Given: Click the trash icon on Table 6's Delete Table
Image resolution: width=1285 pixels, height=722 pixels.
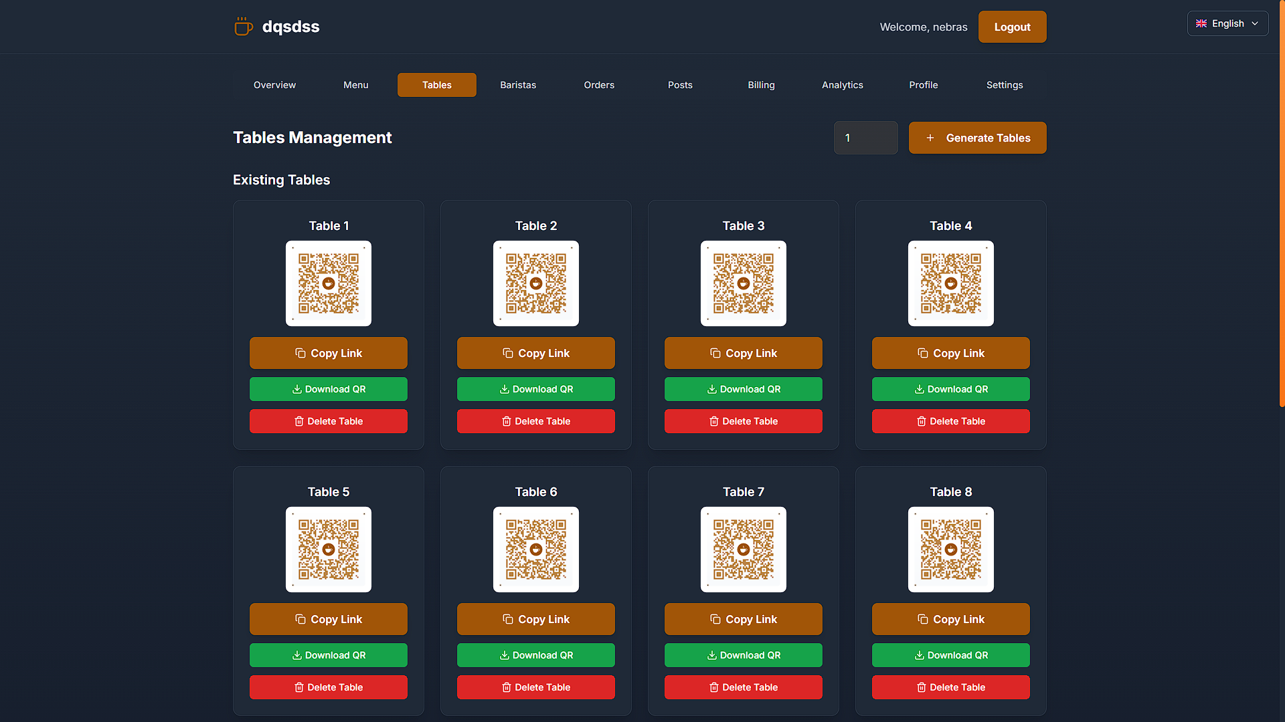Looking at the screenshot, I should (x=507, y=687).
